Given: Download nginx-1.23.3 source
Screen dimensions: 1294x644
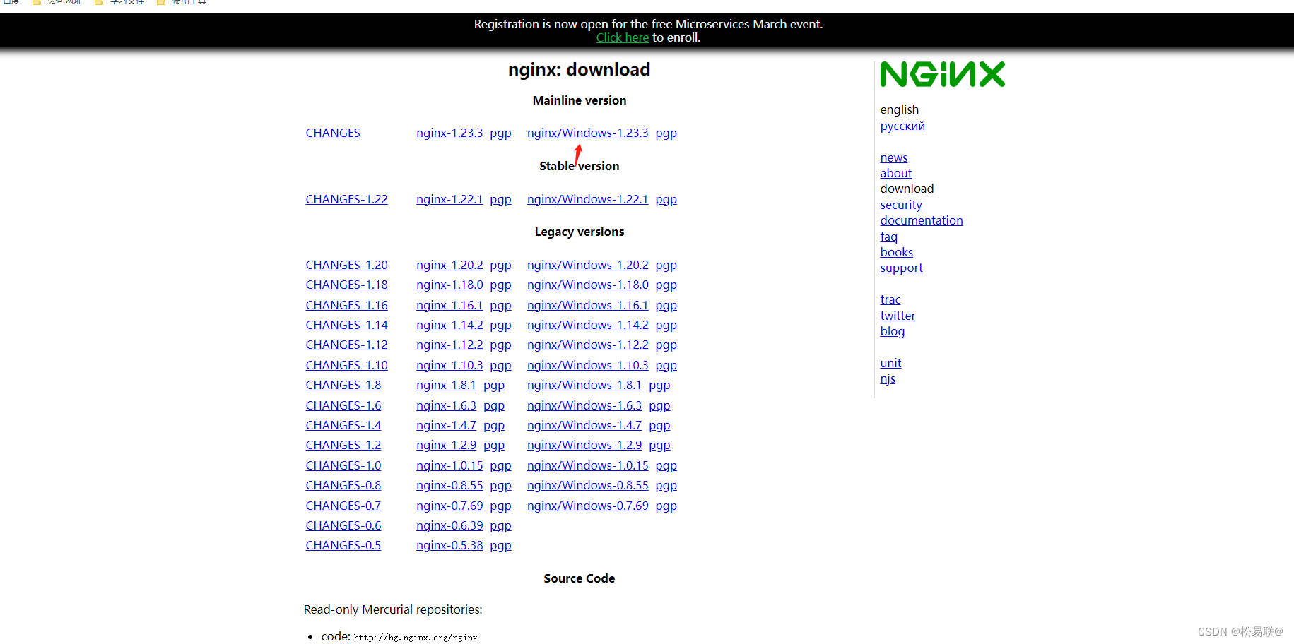Looking at the screenshot, I should [x=449, y=133].
